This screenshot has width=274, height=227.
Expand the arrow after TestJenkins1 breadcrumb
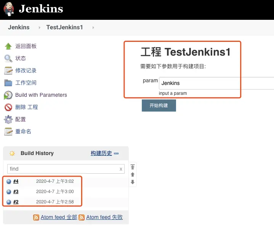coord(93,27)
